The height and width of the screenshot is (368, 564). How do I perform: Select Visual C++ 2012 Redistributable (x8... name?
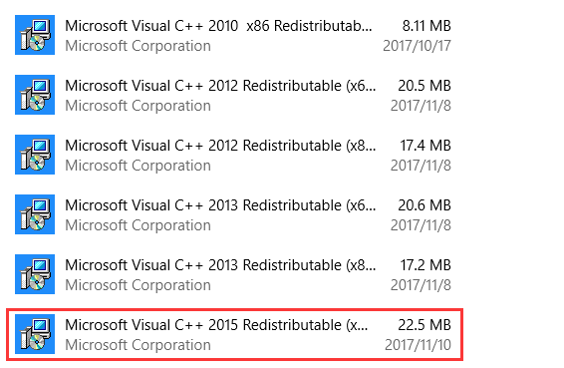[220, 146]
